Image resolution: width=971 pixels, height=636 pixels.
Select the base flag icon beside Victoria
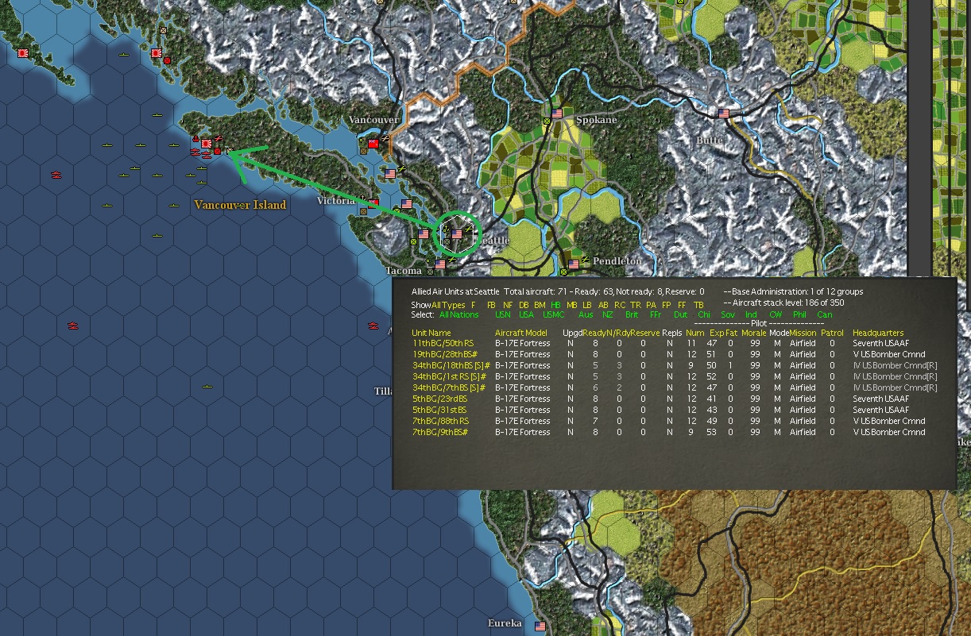373,203
